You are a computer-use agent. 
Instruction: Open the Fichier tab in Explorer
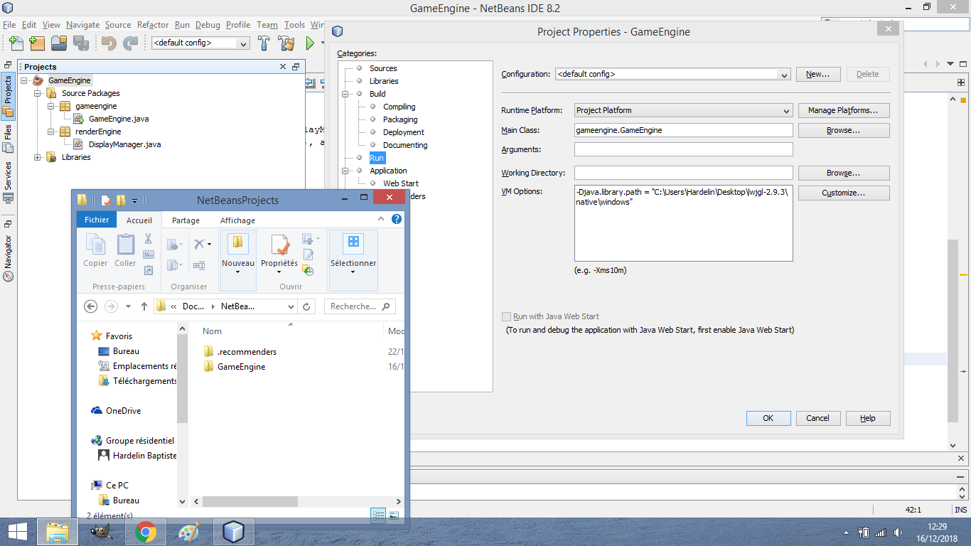click(x=97, y=220)
